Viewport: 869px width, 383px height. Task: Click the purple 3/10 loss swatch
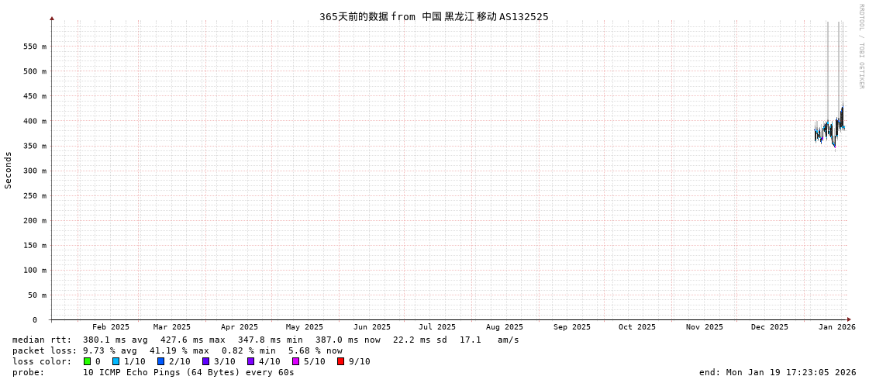click(206, 361)
